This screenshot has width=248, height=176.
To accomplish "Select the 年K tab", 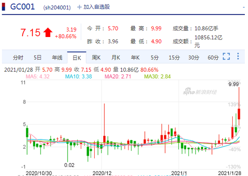I will click(135, 57).
